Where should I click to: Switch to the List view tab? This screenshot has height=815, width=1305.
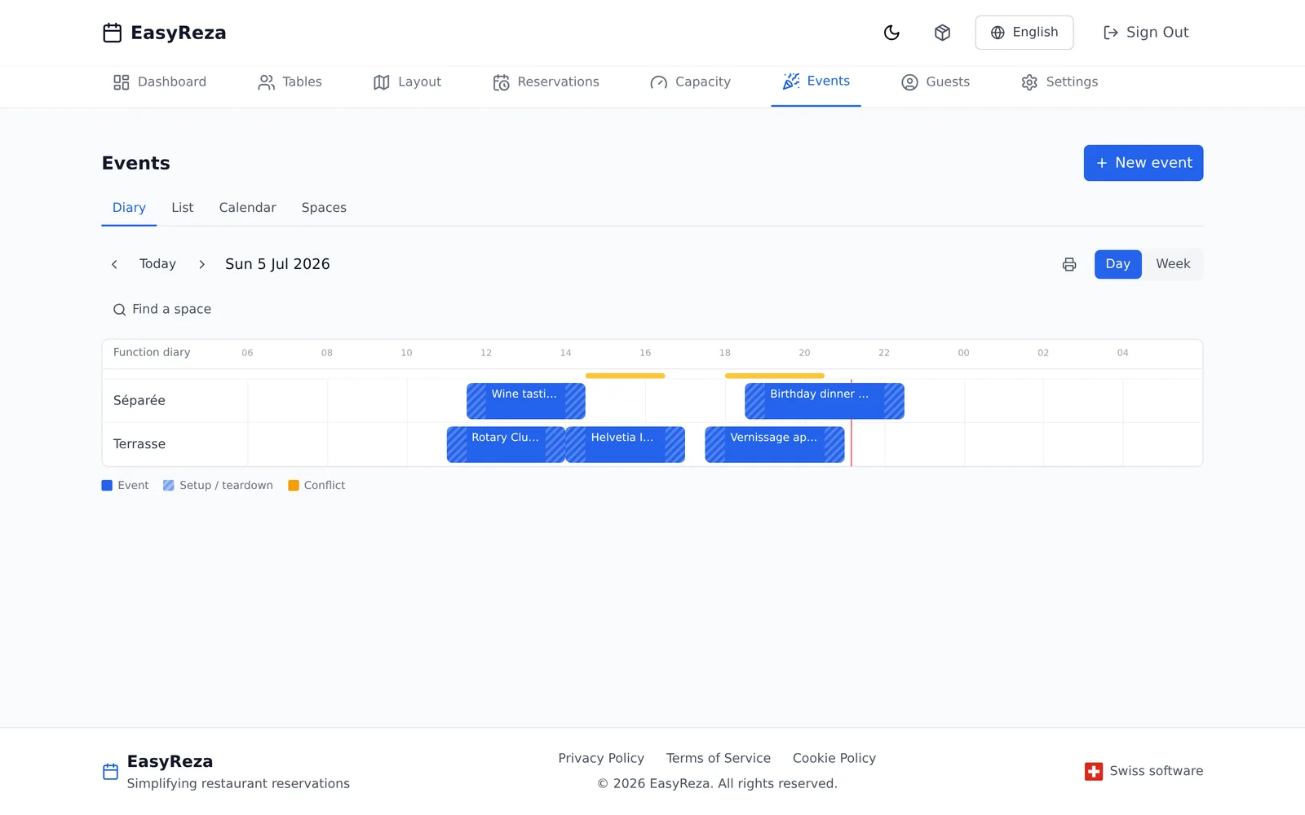(183, 208)
